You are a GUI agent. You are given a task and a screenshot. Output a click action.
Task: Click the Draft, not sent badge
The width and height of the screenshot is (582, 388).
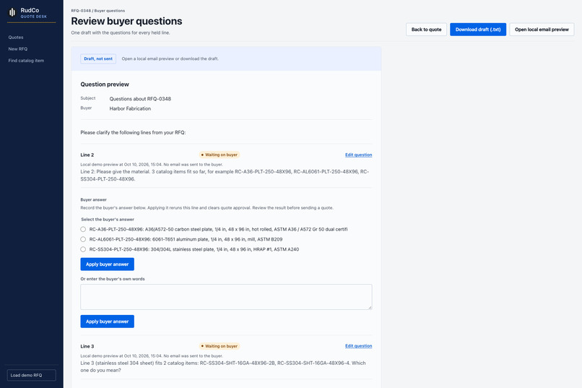click(x=98, y=59)
